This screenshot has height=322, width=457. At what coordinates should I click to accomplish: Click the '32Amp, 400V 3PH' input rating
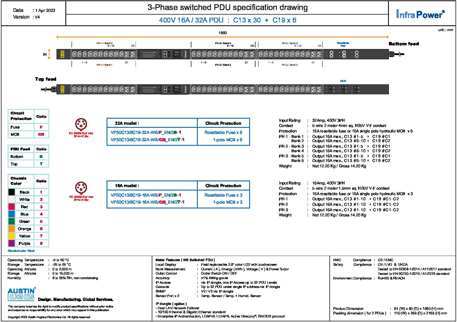click(328, 120)
